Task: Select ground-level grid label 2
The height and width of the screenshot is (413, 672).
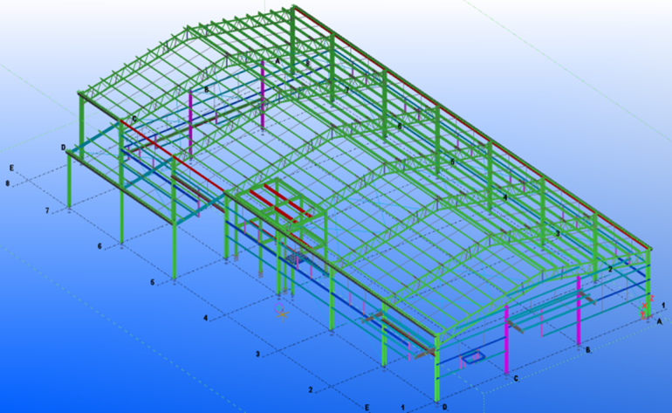Action: click(x=311, y=389)
